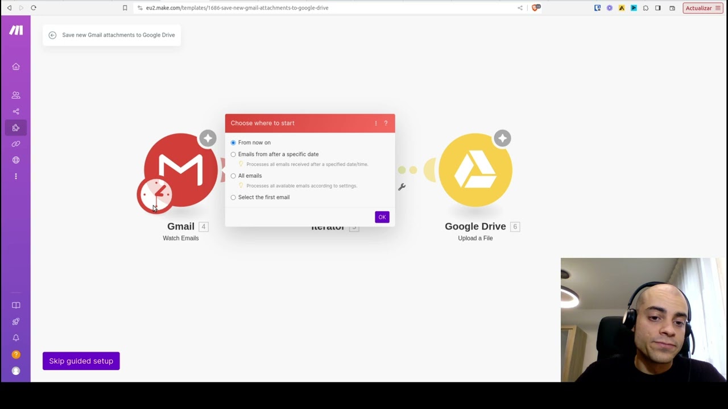Open More three-dots icon in sidebar
Image resolution: width=728 pixels, height=409 pixels.
tap(16, 176)
